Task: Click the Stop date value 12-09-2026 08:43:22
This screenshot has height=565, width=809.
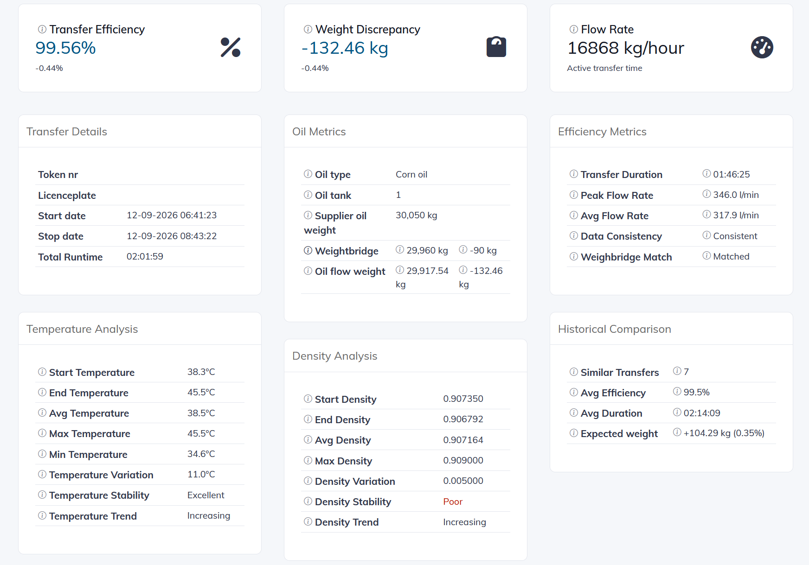Action: coord(172,236)
